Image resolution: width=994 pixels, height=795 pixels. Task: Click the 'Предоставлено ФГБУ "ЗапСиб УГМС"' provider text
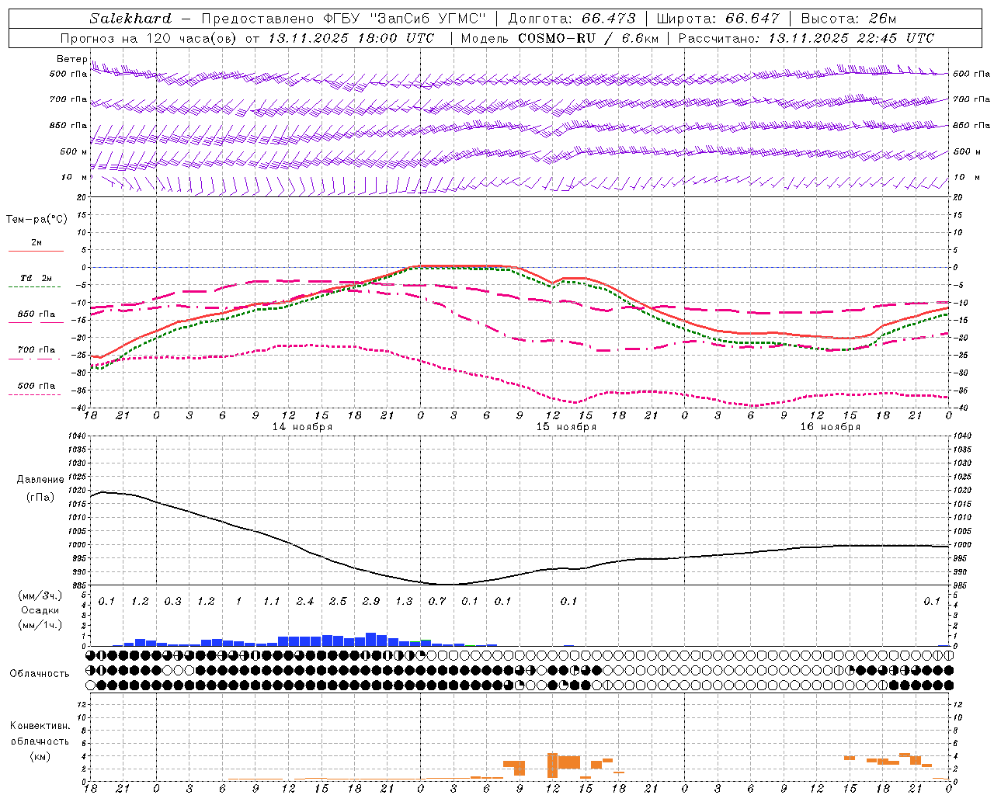click(x=343, y=19)
